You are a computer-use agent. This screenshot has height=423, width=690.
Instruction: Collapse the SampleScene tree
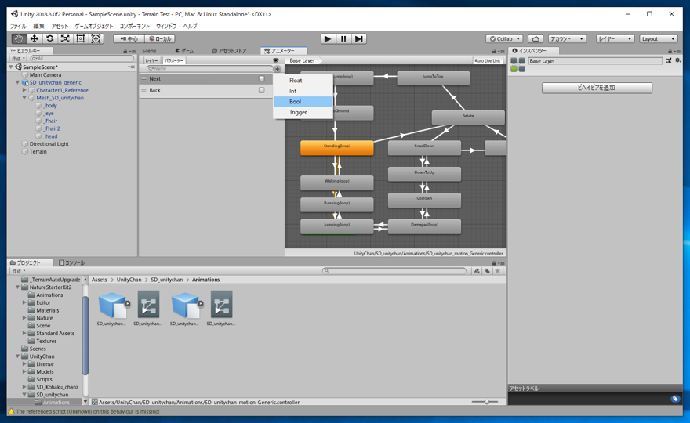point(11,67)
